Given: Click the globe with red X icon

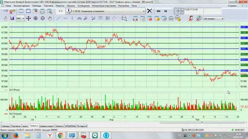Looking at the screenshot, I should (199, 19).
